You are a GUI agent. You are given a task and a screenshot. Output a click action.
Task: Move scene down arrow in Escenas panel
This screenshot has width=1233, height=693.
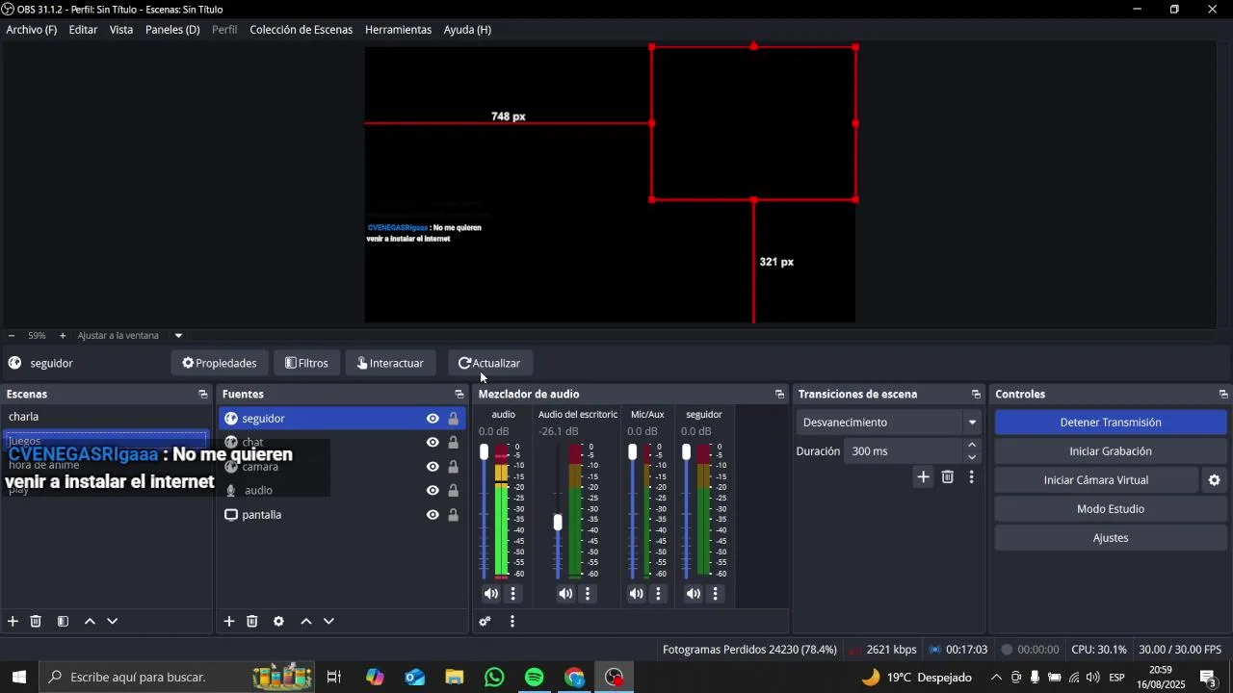point(113,622)
